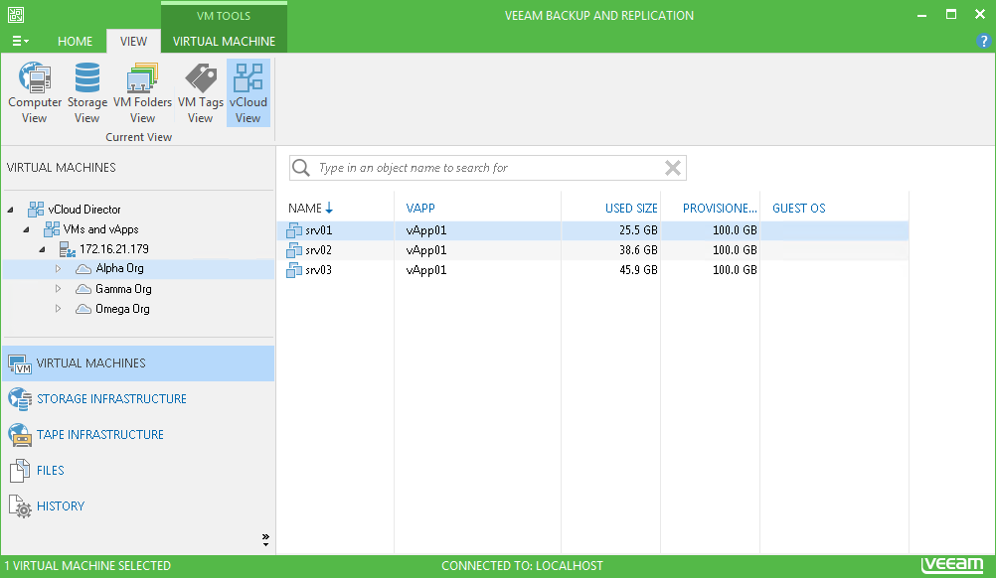Viewport: 996px width, 578px height.
Task: Open History view
Action: (x=61, y=506)
